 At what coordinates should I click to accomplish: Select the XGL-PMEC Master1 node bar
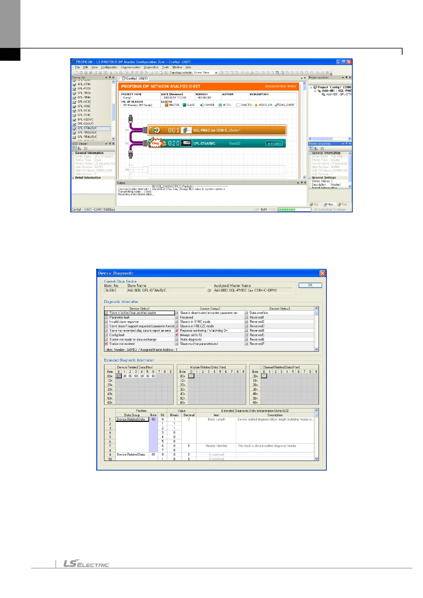(217, 130)
